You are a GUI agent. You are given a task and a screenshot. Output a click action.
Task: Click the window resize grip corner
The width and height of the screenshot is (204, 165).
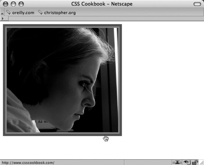click(201, 163)
